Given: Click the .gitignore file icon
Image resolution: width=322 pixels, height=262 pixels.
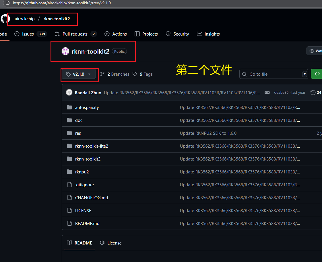Looking at the screenshot, I should pyautogui.click(x=70, y=185).
